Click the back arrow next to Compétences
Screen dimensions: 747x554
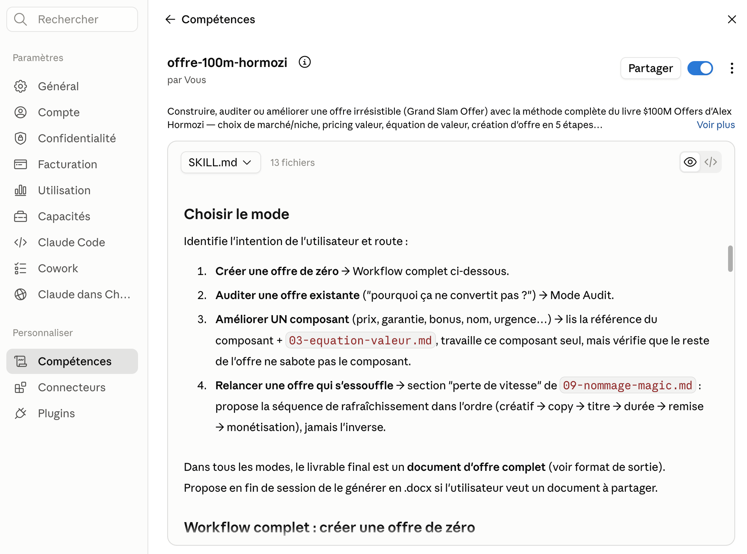coord(170,19)
